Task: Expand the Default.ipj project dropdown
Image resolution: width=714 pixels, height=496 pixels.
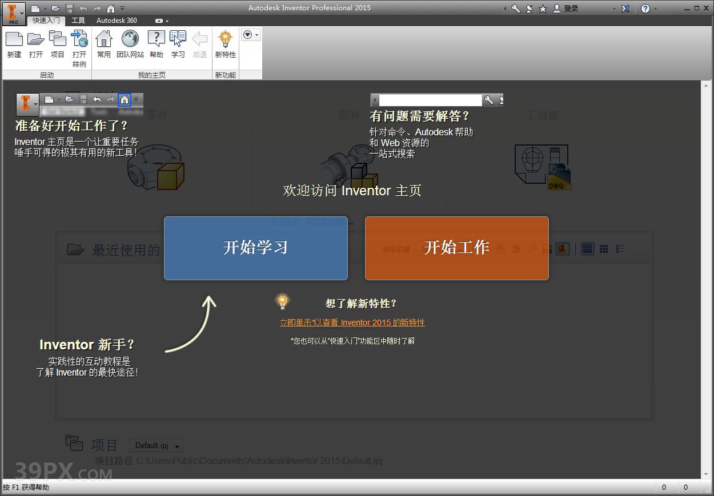Action: point(178,446)
